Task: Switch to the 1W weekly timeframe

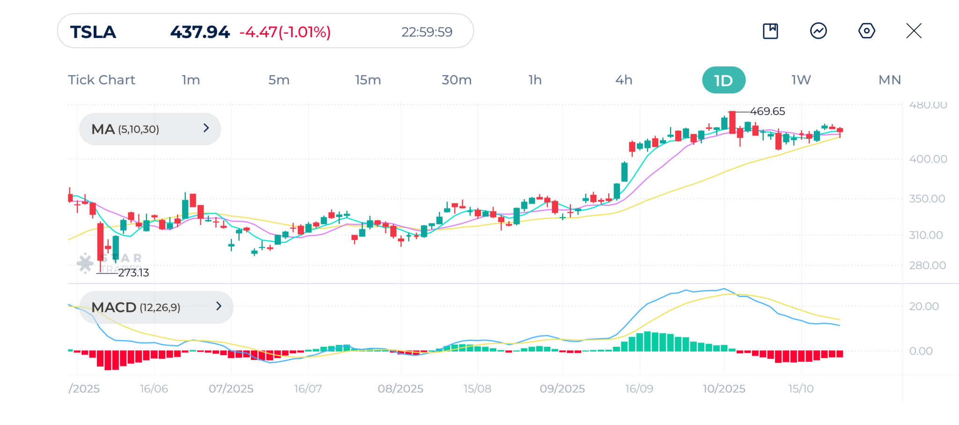Action: click(801, 80)
